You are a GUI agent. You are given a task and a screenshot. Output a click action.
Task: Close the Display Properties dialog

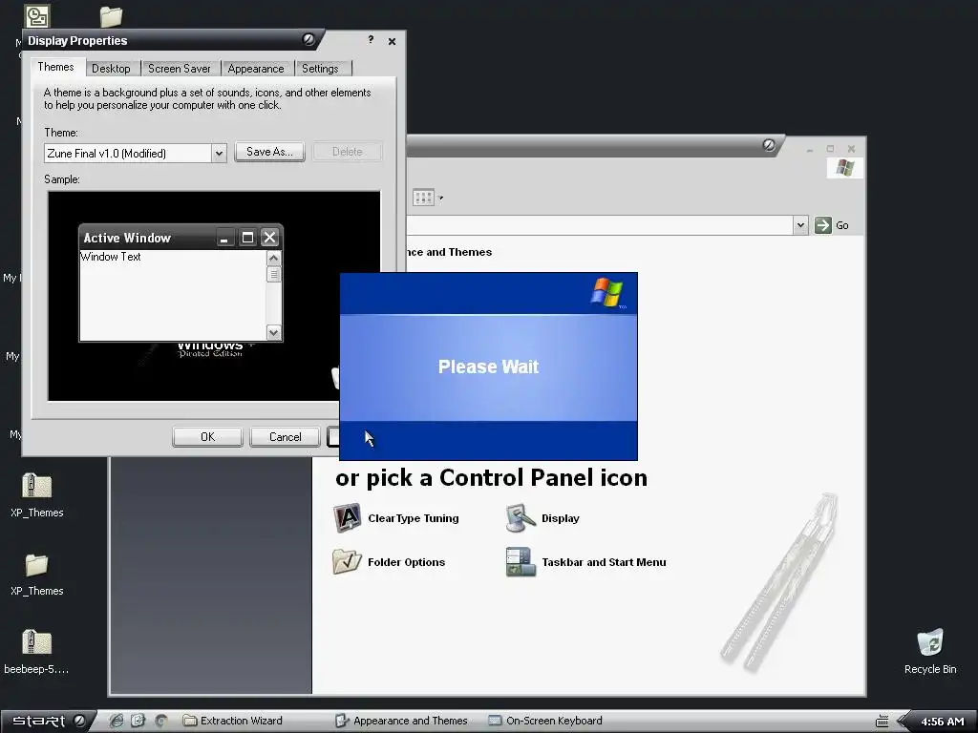tap(392, 41)
